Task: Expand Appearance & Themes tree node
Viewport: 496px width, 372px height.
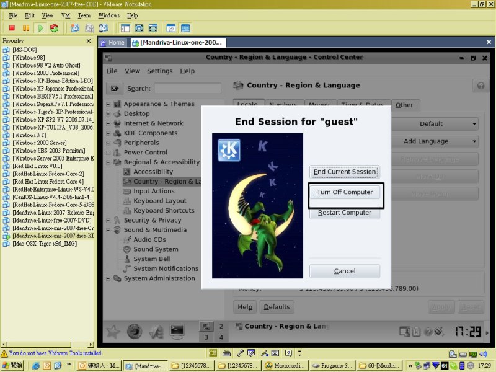Action: point(108,104)
